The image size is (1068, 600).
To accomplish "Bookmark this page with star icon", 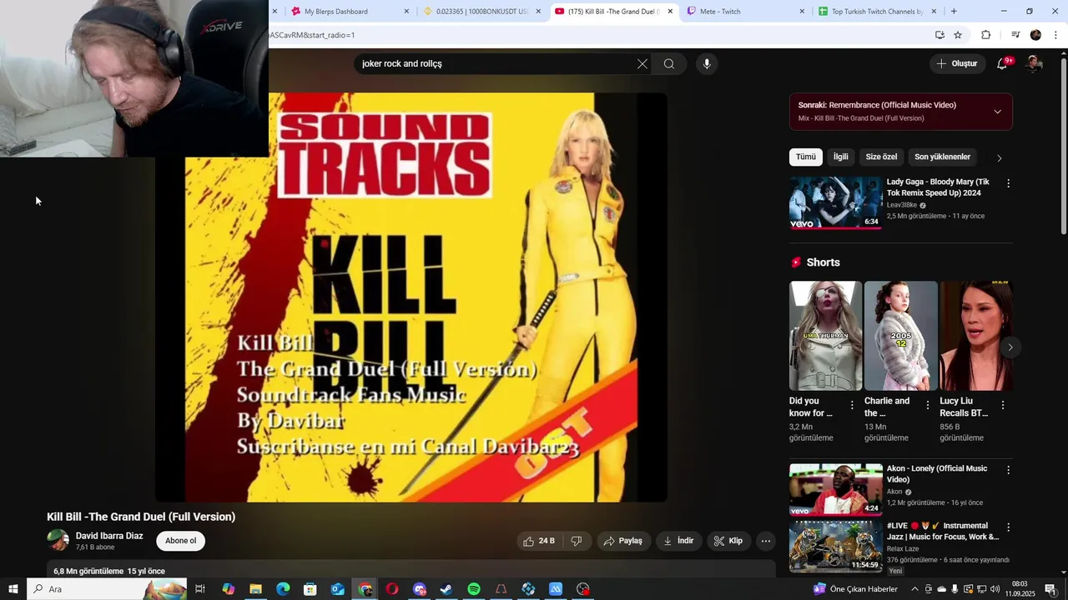I will [x=958, y=35].
